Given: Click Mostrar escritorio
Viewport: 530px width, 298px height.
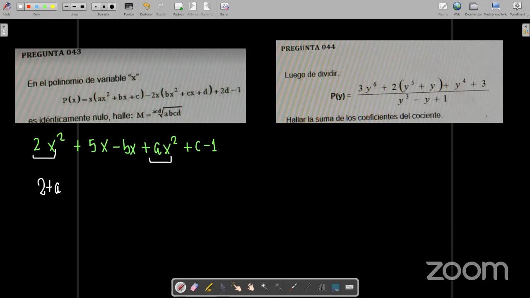Looking at the screenshot, I should [496, 8].
